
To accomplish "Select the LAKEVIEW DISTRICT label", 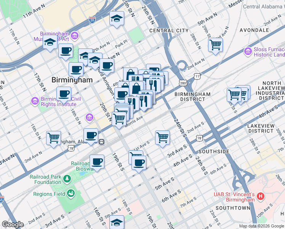I will click(x=261, y=128).
